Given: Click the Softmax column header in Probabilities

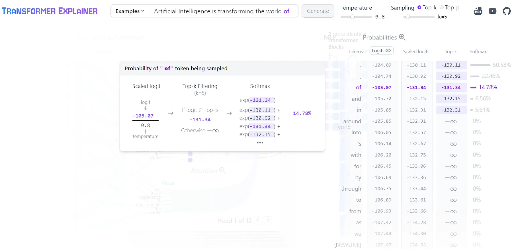Looking at the screenshot, I should (x=478, y=52).
